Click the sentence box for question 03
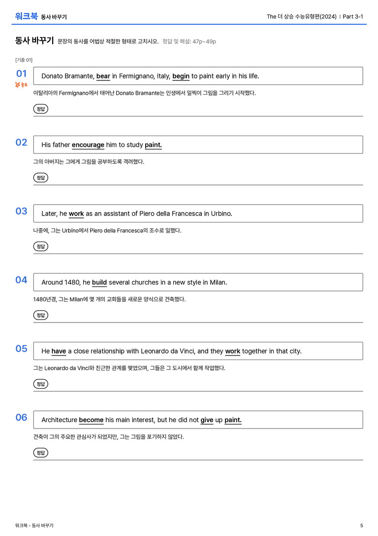Viewport: 378px width, 536px height. click(x=198, y=214)
